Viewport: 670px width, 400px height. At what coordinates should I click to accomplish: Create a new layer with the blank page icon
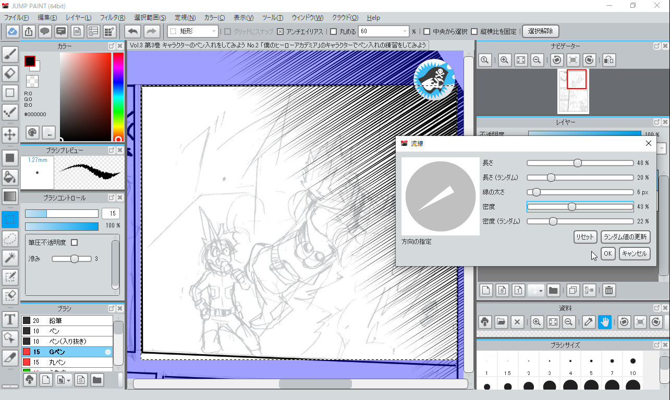point(485,290)
